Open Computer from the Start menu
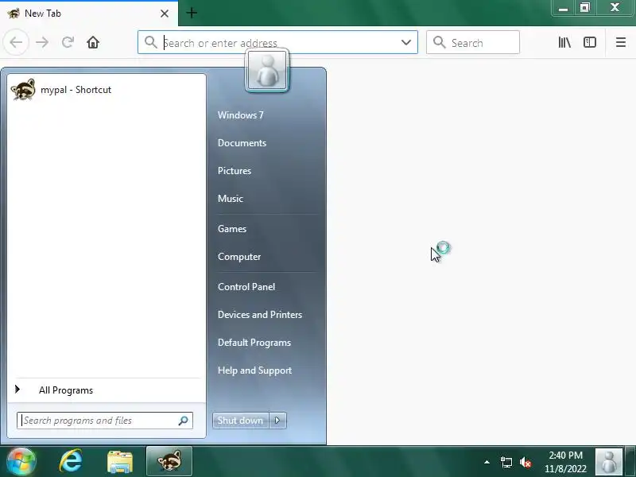The width and height of the screenshot is (636, 477). (239, 257)
